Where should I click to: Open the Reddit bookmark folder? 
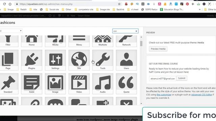pyautogui.click(x=22, y=9)
